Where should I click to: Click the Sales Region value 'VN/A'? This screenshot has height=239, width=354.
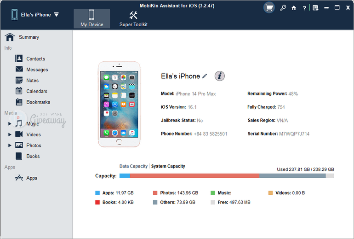coord(282,121)
